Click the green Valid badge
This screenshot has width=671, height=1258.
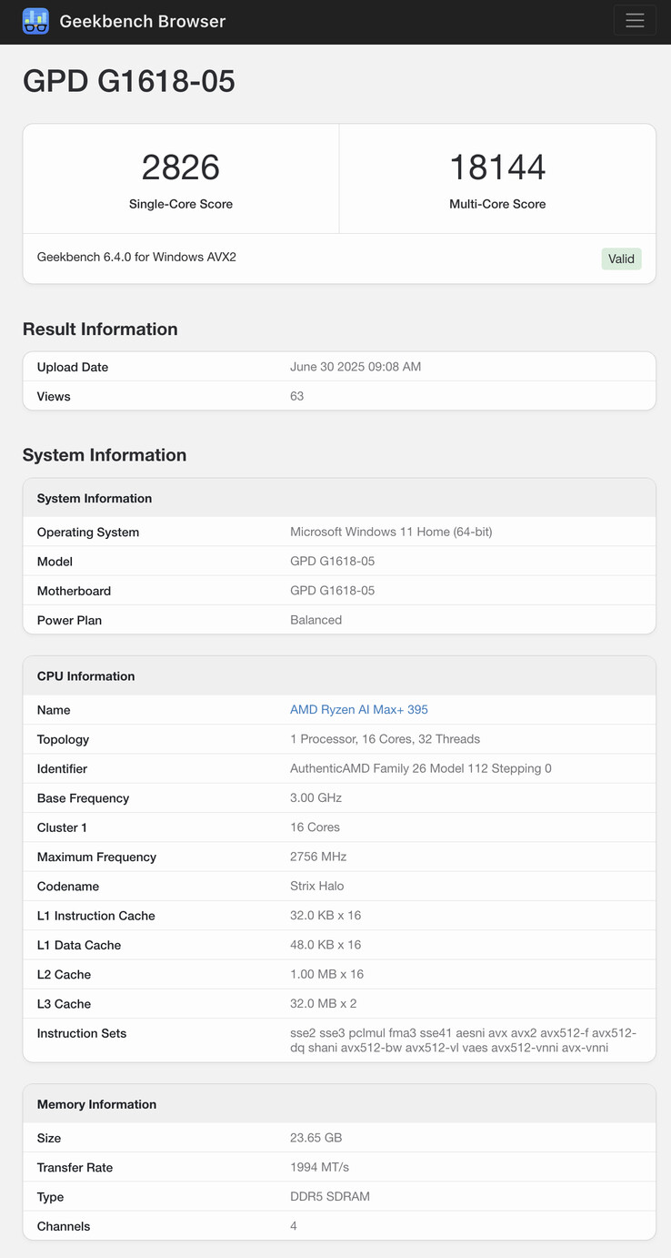622,259
